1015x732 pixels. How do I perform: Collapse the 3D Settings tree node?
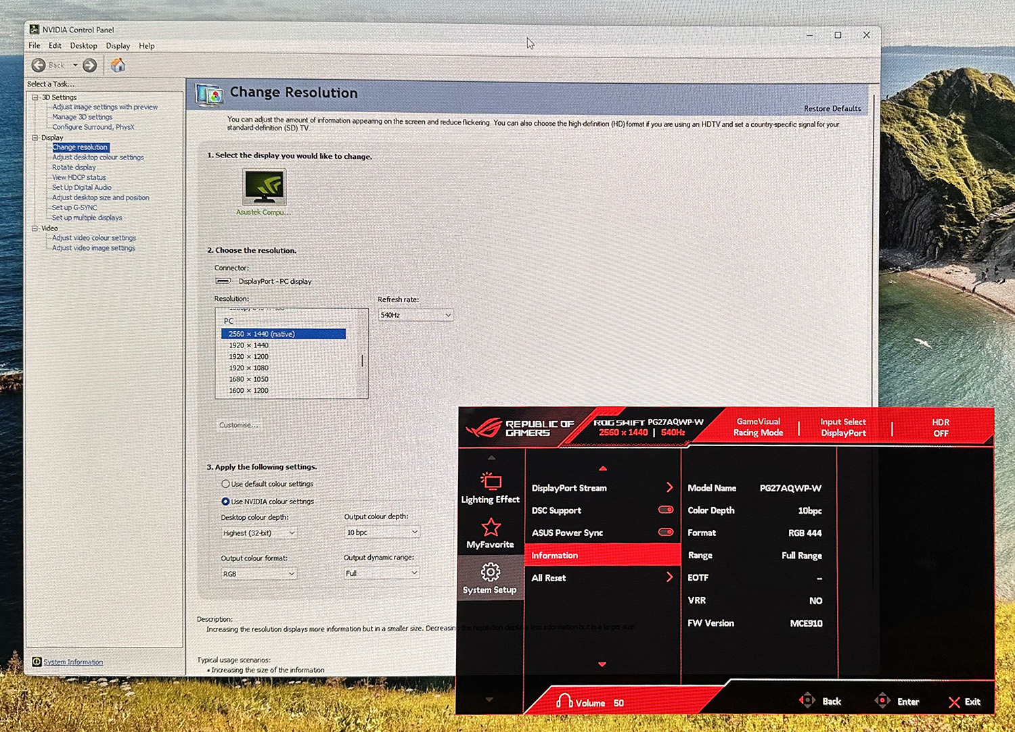35,97
